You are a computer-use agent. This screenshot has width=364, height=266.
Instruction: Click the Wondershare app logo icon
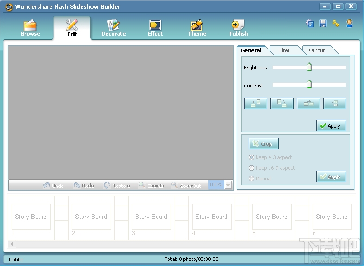pyautogui.click(x=9, y=7)
